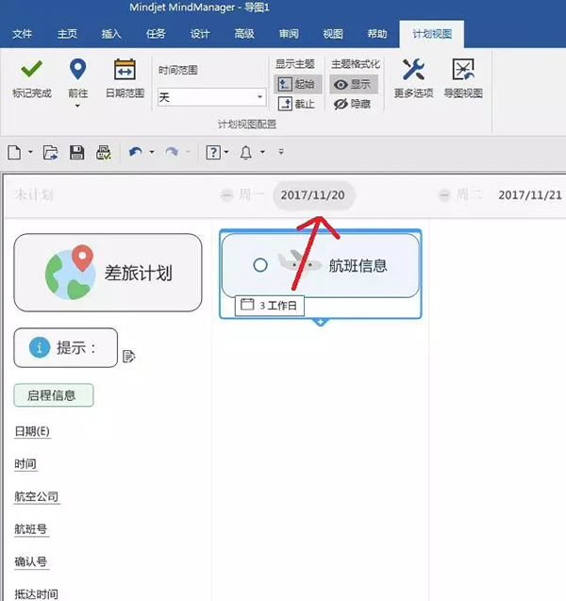
Task: Click the notification bell icon
Action: point(245,152)
